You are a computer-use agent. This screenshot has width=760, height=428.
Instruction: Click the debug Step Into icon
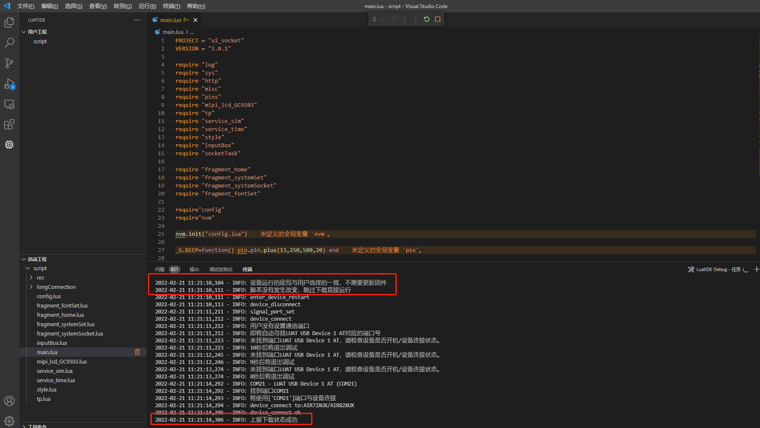pos(405,19)
